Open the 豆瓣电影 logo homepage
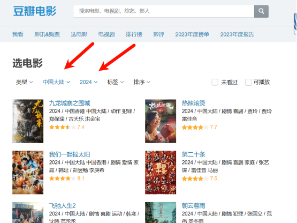 tap(35, 11)
